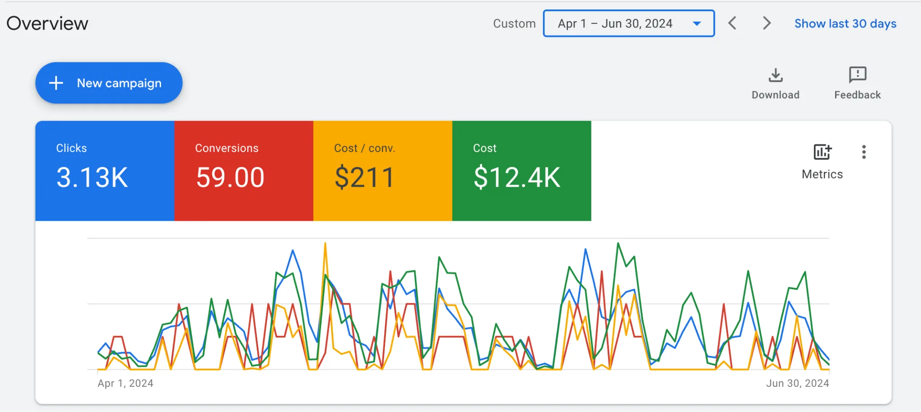Select the Conversions metric tile
Viewport: 921px width, 412px height.
[244, 170]
